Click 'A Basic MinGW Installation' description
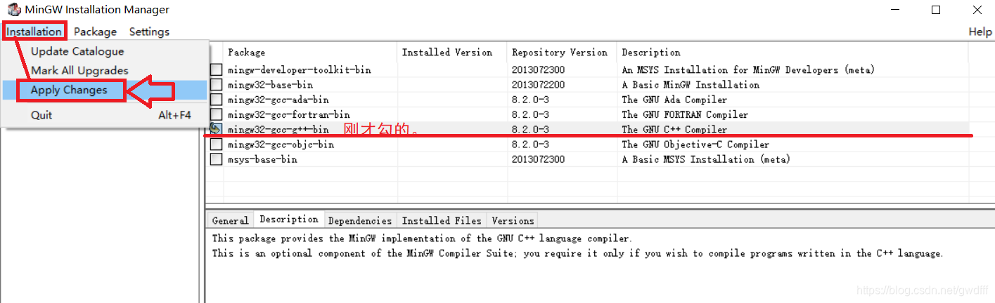Viewport: 995px width, 303px height. 691,85
